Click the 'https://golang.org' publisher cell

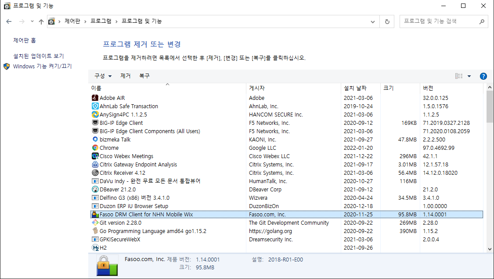point(270,231)
